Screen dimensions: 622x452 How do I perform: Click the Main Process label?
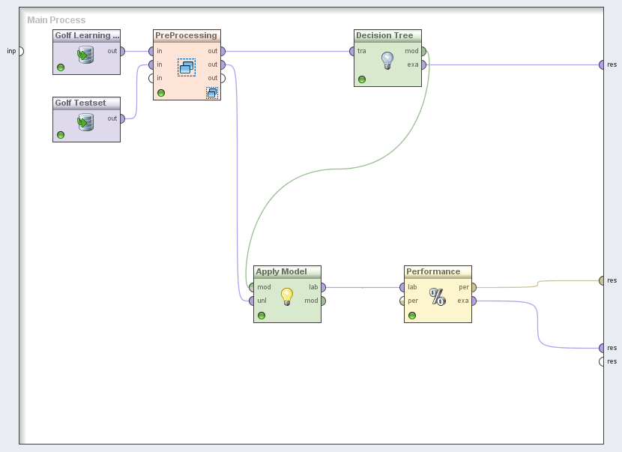pos(57,20)
